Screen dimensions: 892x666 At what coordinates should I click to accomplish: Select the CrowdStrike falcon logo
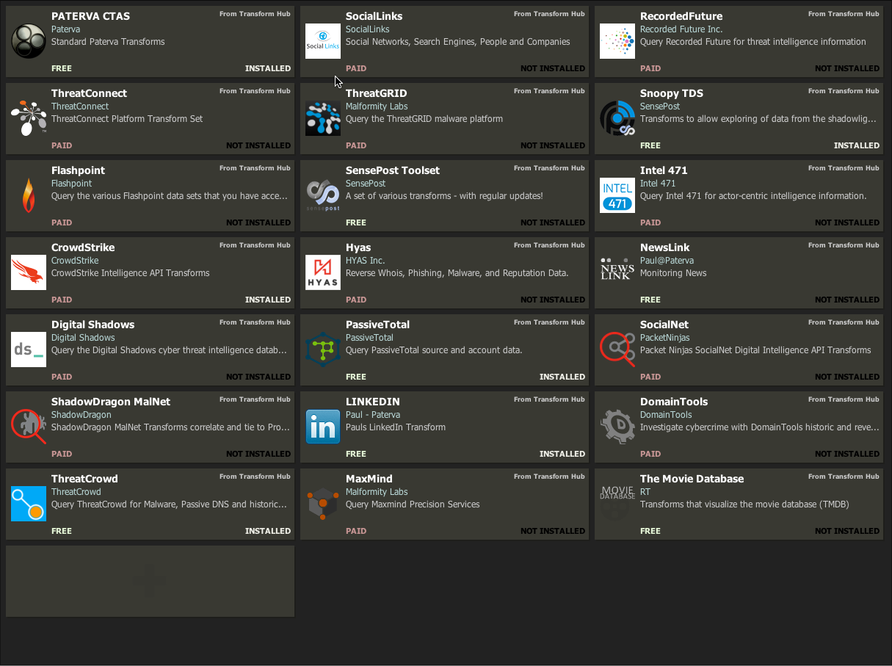[x=29, y=272]
